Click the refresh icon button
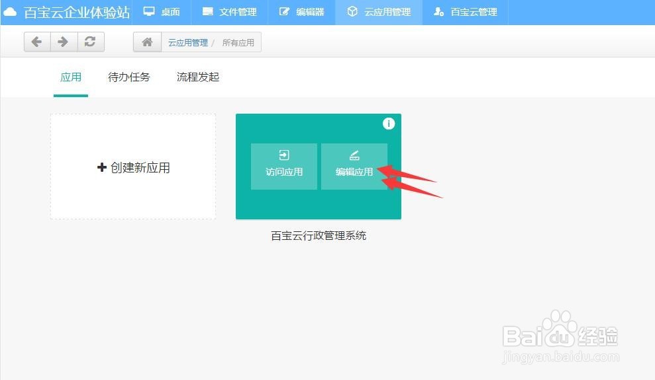The image size is (655, 380). pos(90,42)
